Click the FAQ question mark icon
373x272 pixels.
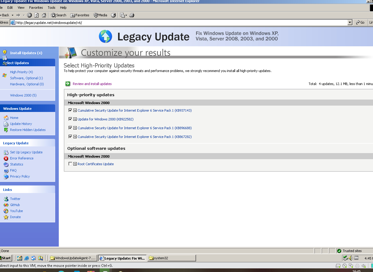6,170
